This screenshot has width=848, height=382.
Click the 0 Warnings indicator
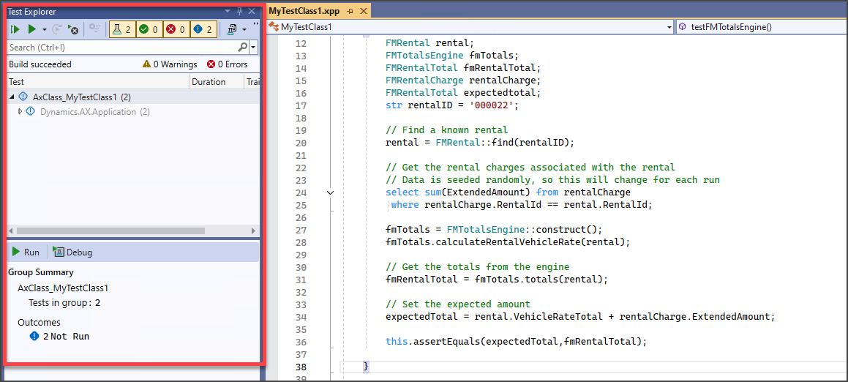click(170, 64)
